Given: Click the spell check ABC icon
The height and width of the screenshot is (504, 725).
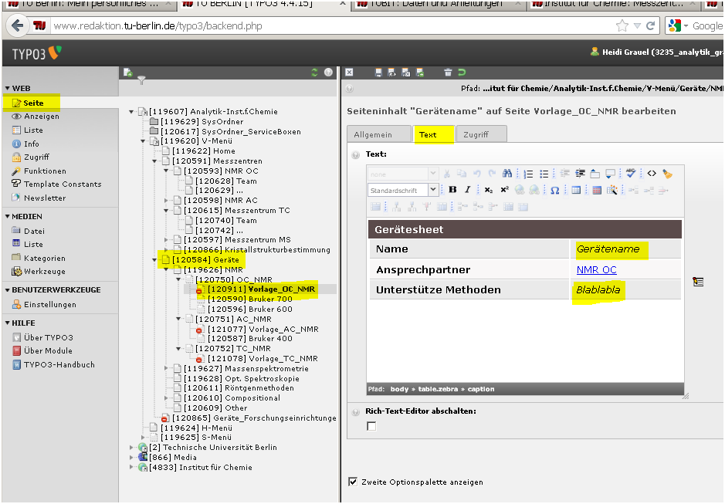Looking at the screenshot, I should click(x=631, y=174).
